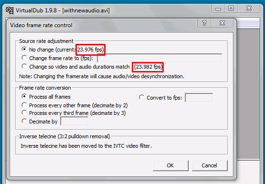Click the dialog help question mark button
This screenshot has height=184, width=265.
tap(204, 23)
